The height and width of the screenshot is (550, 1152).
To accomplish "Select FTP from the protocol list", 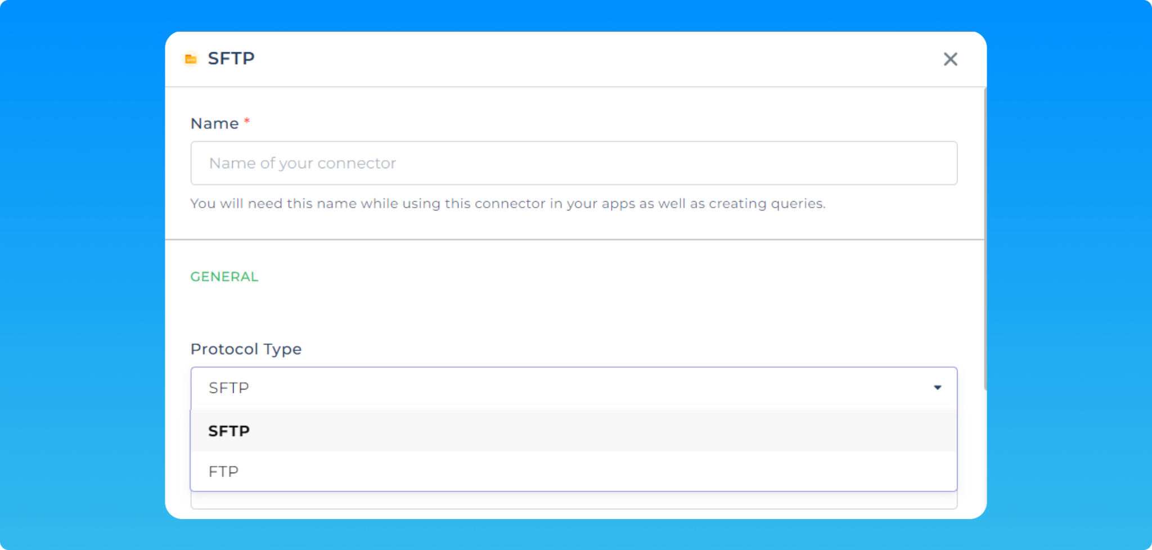I will point(224,471).
